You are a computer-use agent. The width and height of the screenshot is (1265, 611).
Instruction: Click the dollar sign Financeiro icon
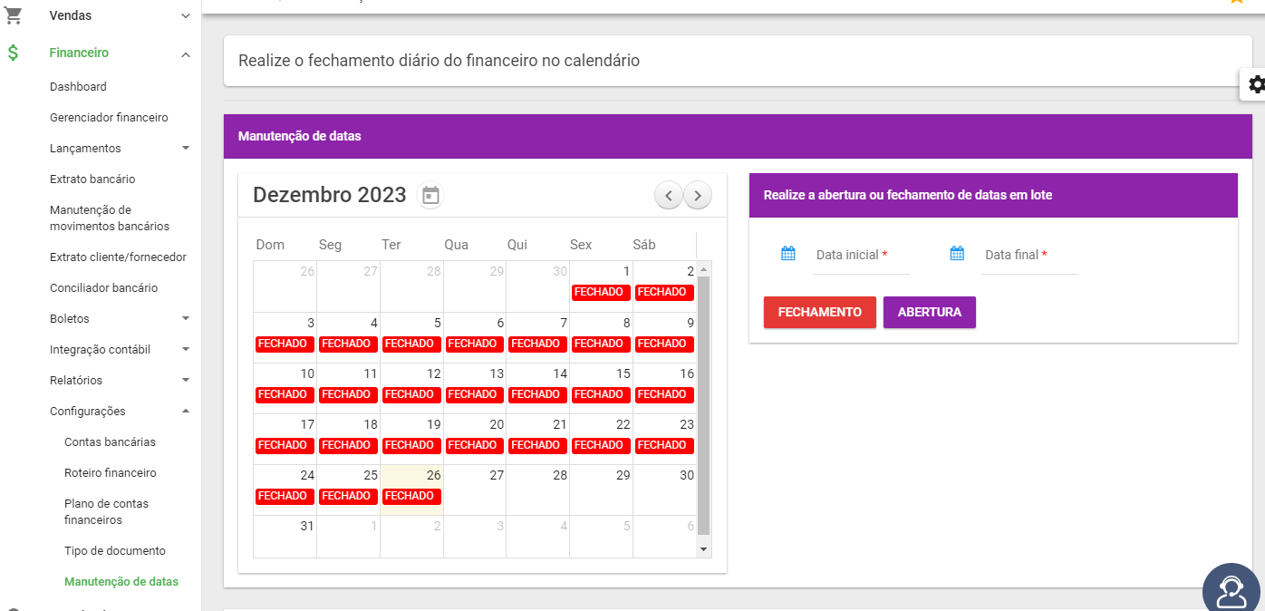click(14, 53)
